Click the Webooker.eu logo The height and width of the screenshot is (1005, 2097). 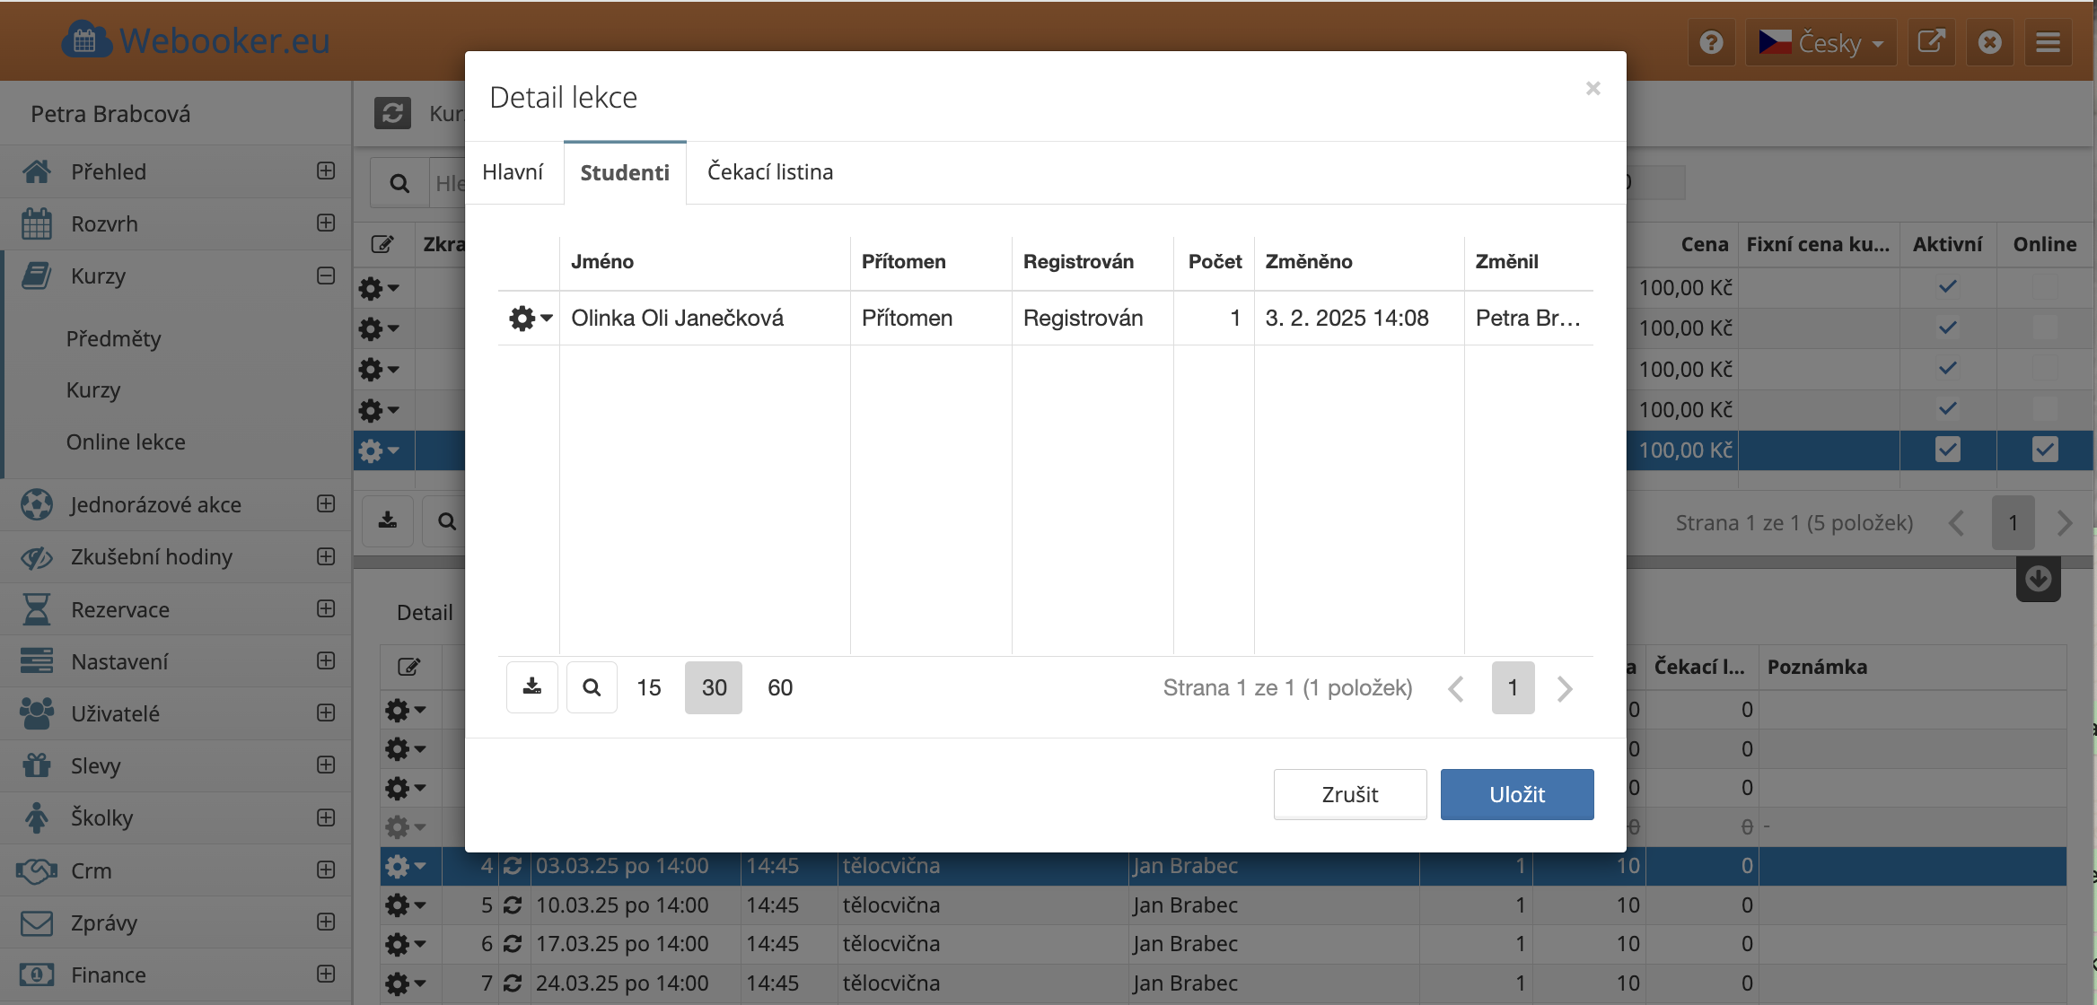pos(196,40)
